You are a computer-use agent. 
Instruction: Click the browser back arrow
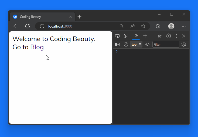coord(16,26)
